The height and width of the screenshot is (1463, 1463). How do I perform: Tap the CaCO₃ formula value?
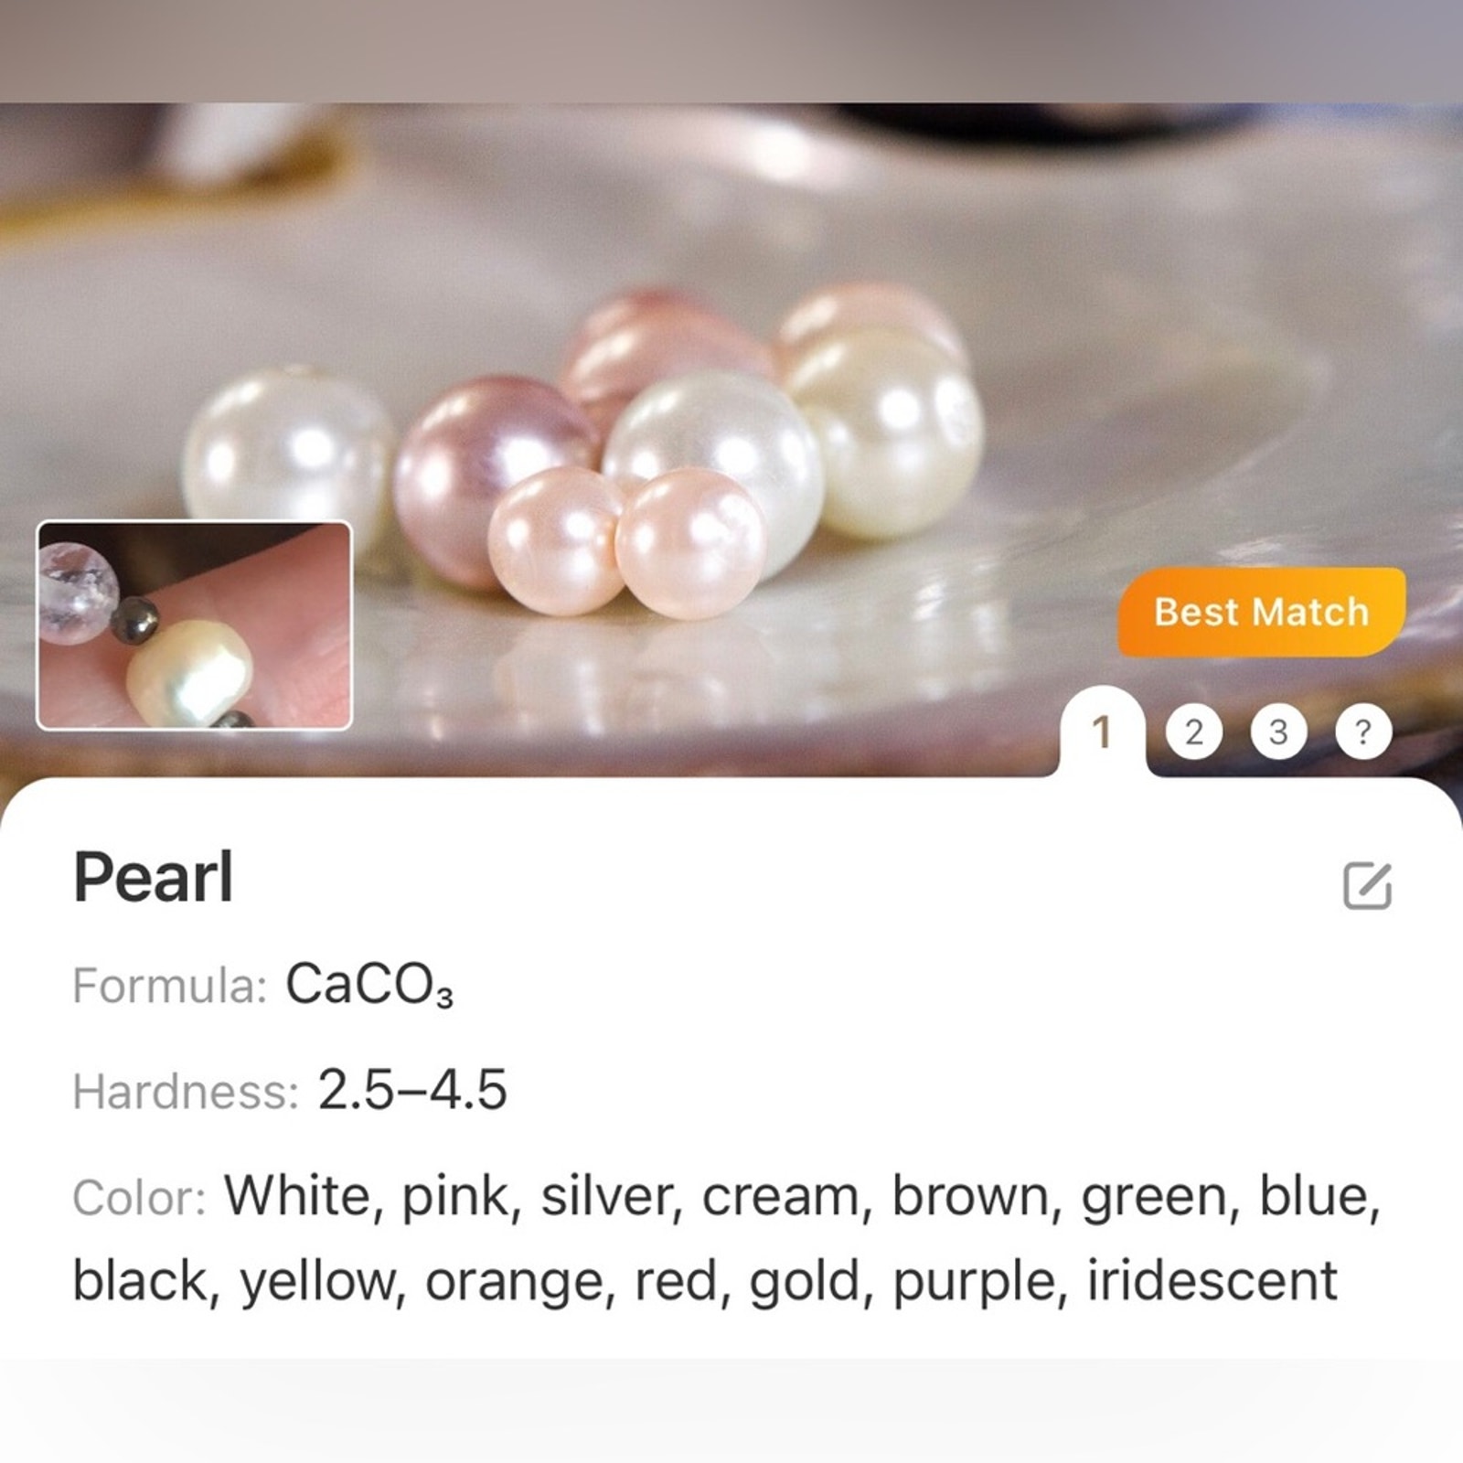click(x=369, y=987)
